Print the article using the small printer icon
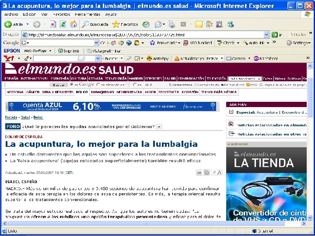 [199, 172]
